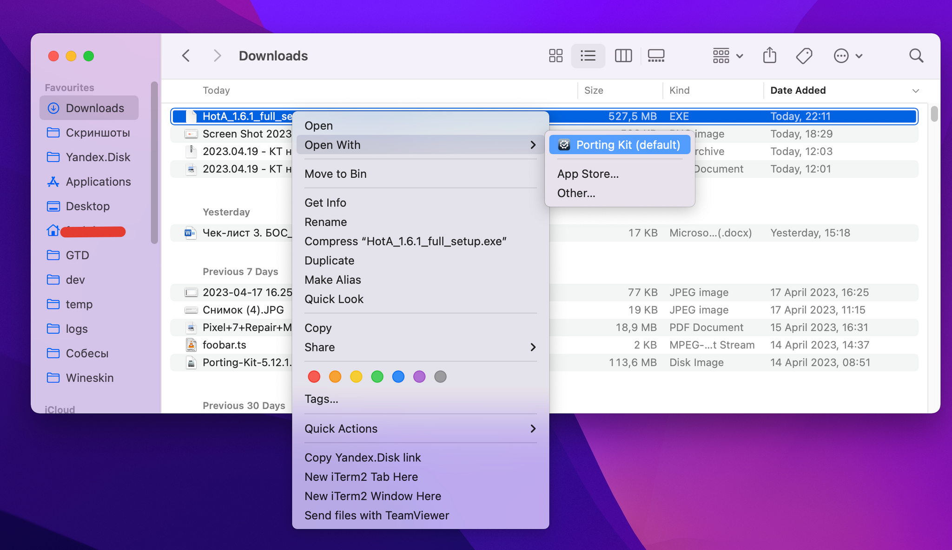
Task: Apply the blue tag color
Action: (x=398, y=376)
